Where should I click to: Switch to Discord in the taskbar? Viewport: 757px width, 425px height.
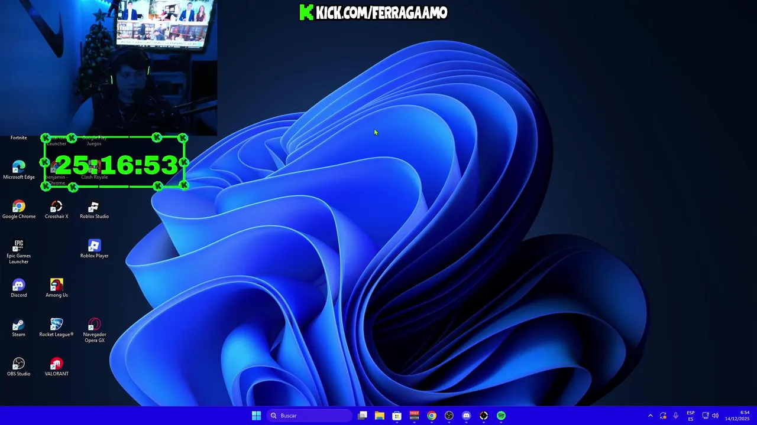(466, 416)
